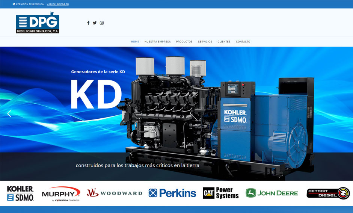Click the phone number +58 241 8328420 link
This screenshot has width=353, height=213.
(58, 4)
